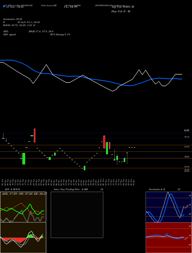Open the ADX indicator chart with green line
The width and height of the screenshot is (192, 253).
click(x=23, y=207)
